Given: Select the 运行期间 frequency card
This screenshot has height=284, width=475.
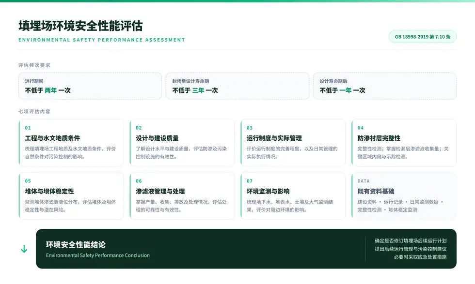Looking at the screenshot, I should tap(90, 86).
